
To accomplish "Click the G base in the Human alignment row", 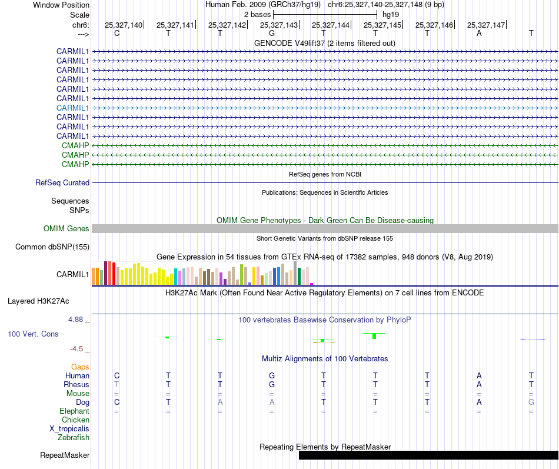I will pyautogui.click(x=272, y=375).
